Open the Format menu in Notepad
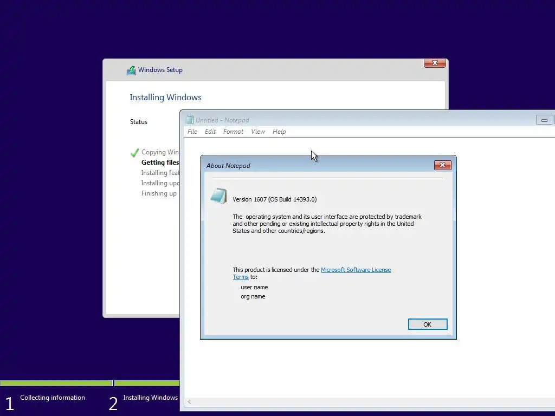 pos(233,132)
